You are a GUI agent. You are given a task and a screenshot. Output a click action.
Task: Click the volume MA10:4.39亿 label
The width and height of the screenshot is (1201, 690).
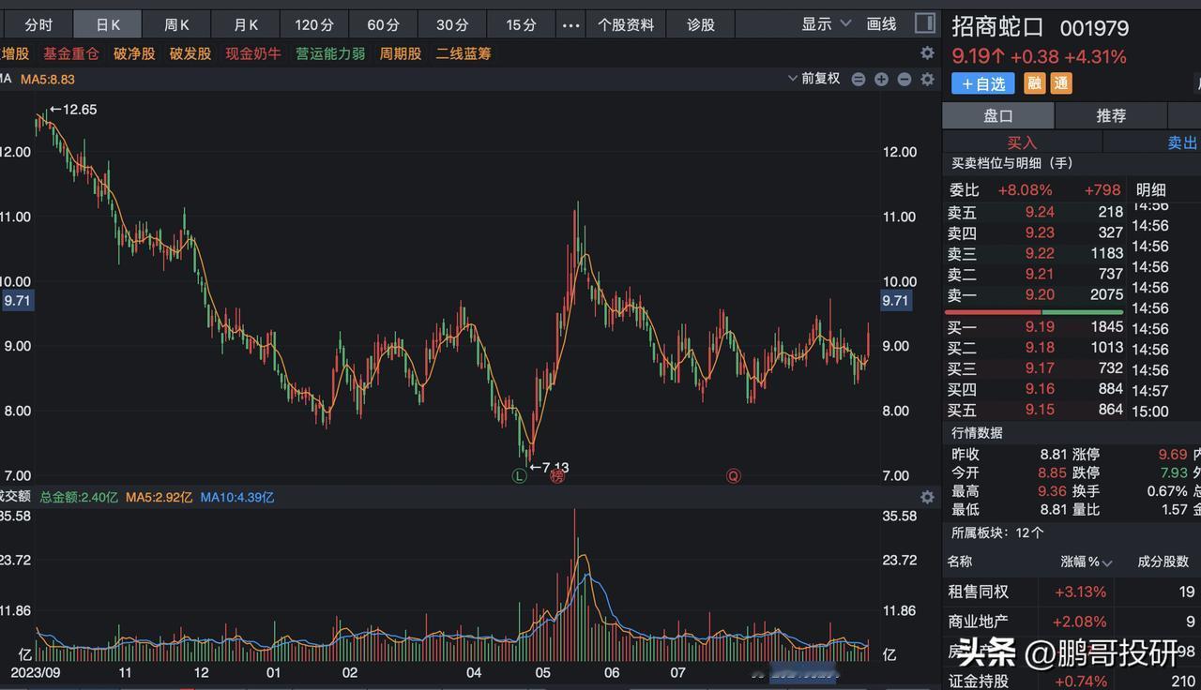pos(237,497)
